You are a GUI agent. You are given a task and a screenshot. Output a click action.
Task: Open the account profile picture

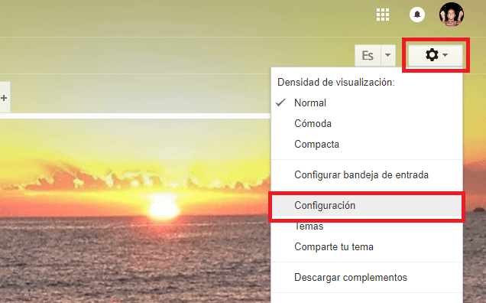[x=452, y=15]
